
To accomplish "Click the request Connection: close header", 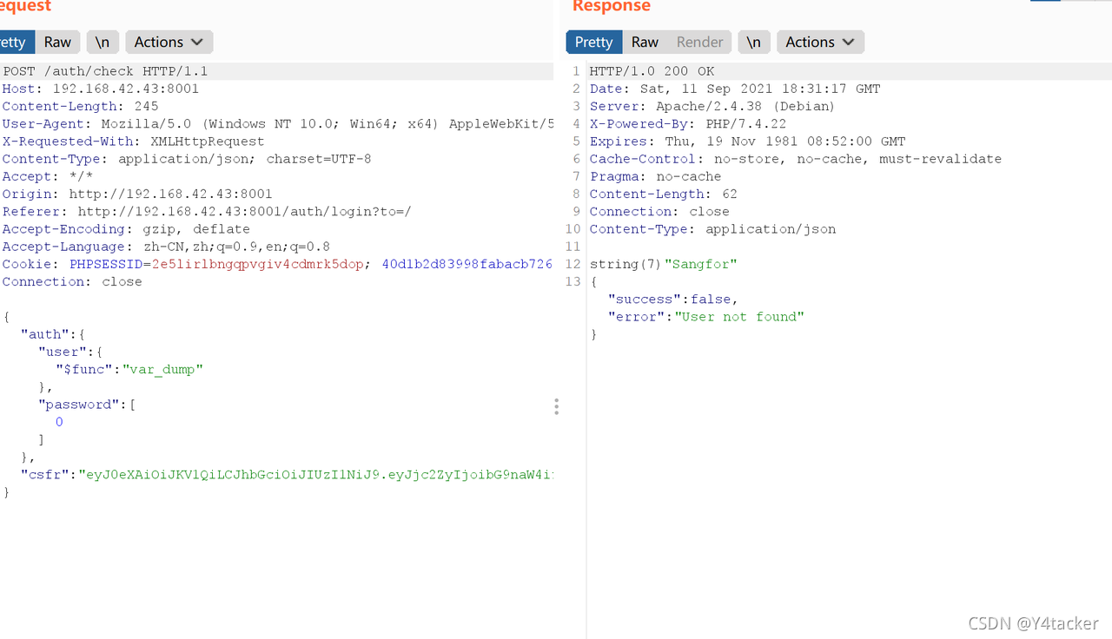I will tap(72, 281).
